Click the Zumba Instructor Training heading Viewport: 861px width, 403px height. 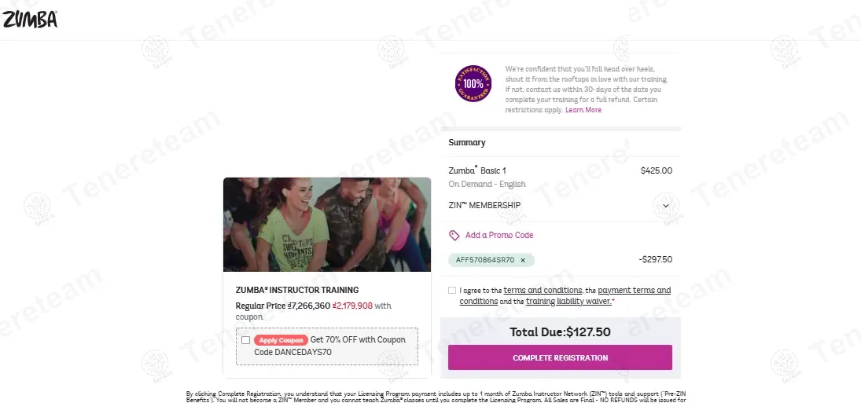click(x=297, y=290)
